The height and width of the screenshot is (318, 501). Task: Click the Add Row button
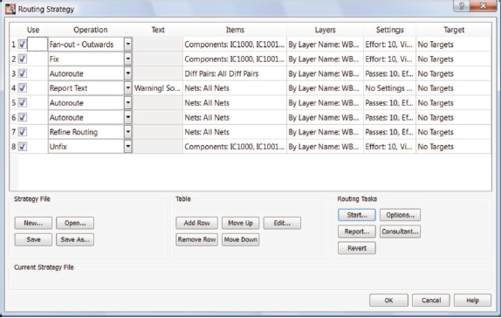197,223
